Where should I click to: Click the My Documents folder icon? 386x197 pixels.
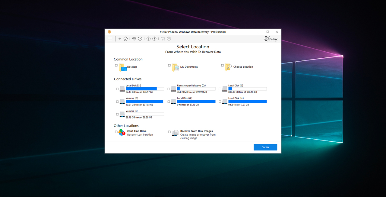coord(176,67)
